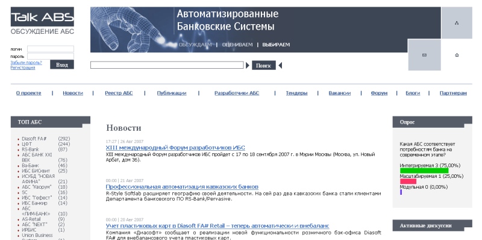The image size is (482, 240).
Task: Click the Опрос panel header
Action: (432, 122)
